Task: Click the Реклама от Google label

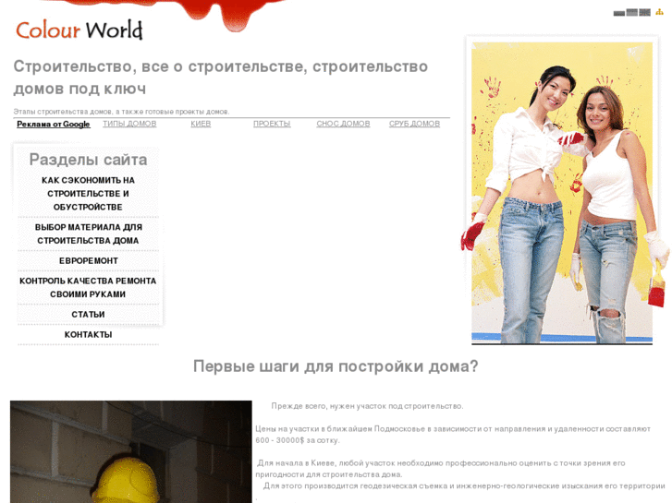Action: (x=54, y=124)
